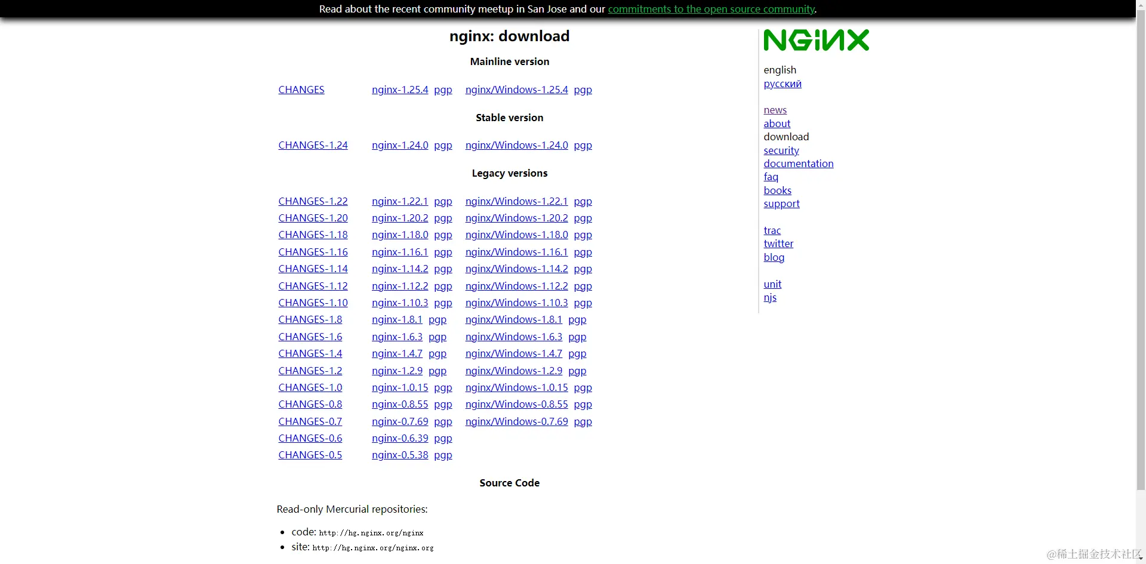
Task: Open the njs project link
Action: pyautogui.click(x=770, y=297)
